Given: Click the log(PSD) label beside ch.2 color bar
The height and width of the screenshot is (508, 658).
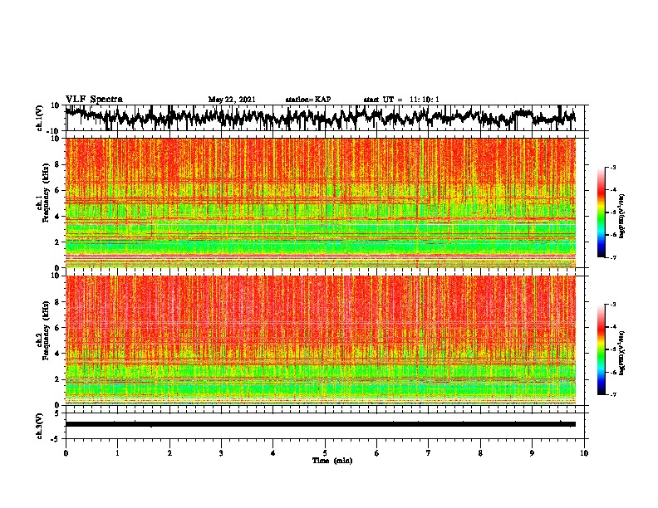Looking at the screenshot, I should point(622,353).
